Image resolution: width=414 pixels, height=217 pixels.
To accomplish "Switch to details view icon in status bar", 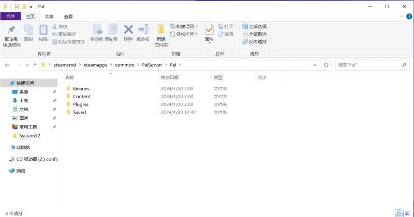I will point(399,213).
